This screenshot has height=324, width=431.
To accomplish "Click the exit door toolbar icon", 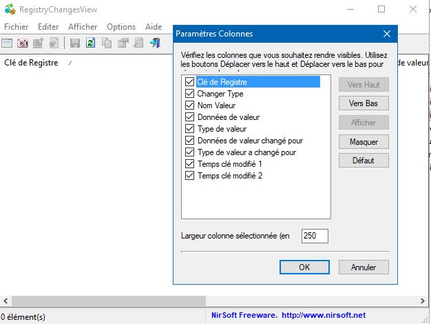I will point(155,43).
